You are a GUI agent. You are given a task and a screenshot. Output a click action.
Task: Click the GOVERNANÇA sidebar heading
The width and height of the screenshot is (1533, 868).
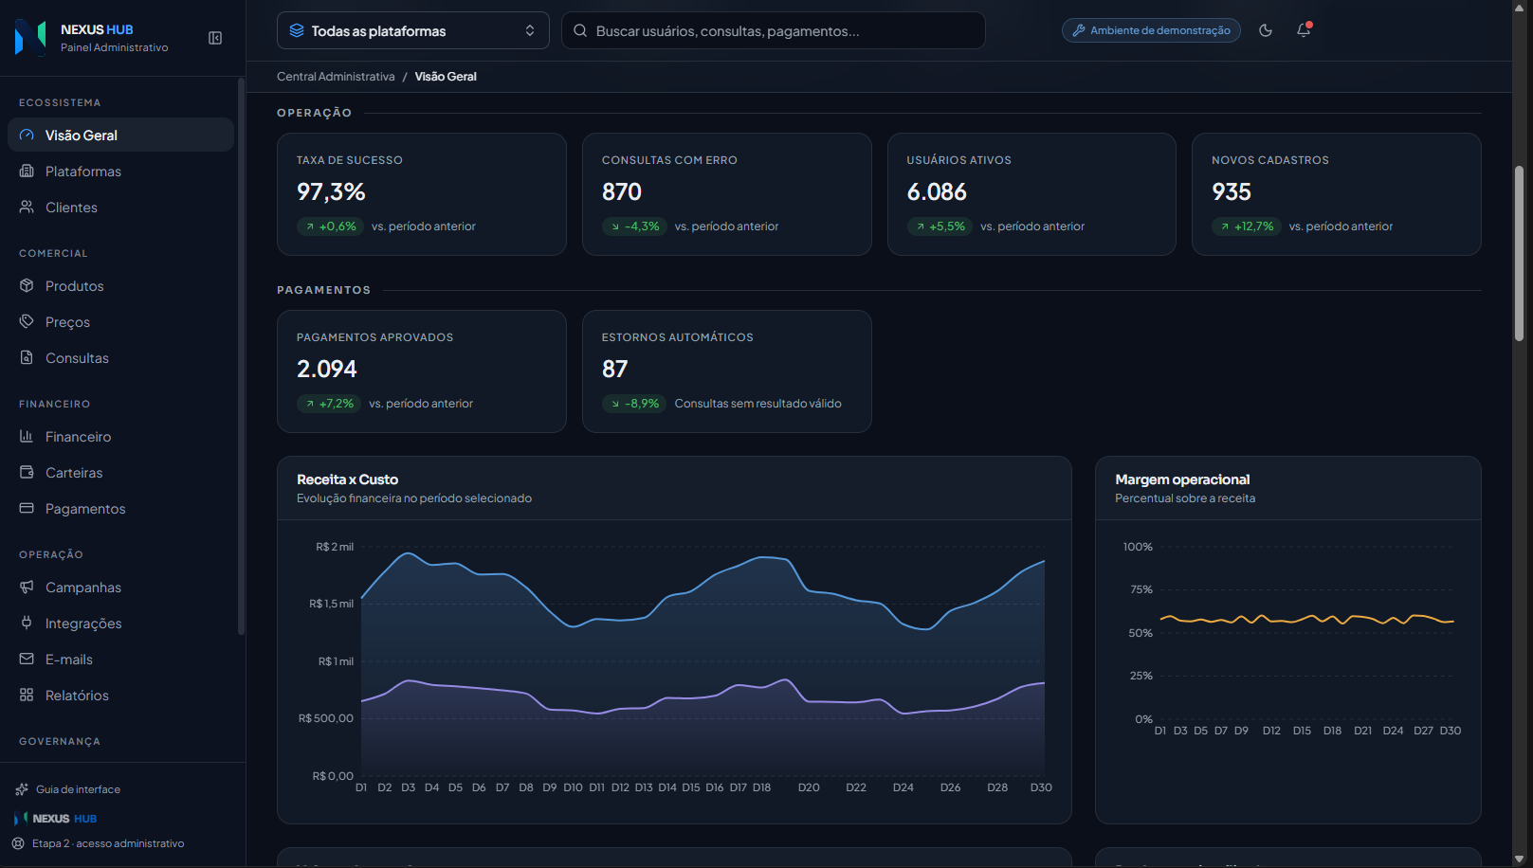coord(60,742)
